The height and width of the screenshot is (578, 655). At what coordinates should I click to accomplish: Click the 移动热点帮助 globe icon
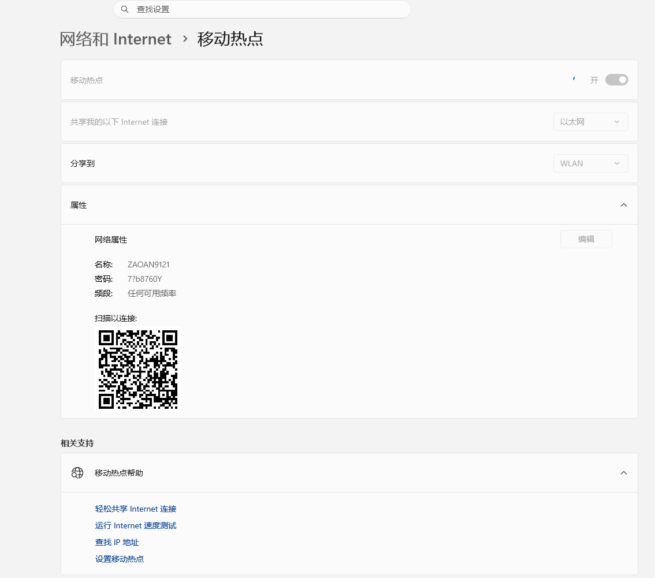pyautogui.click(x=77, y=473)
